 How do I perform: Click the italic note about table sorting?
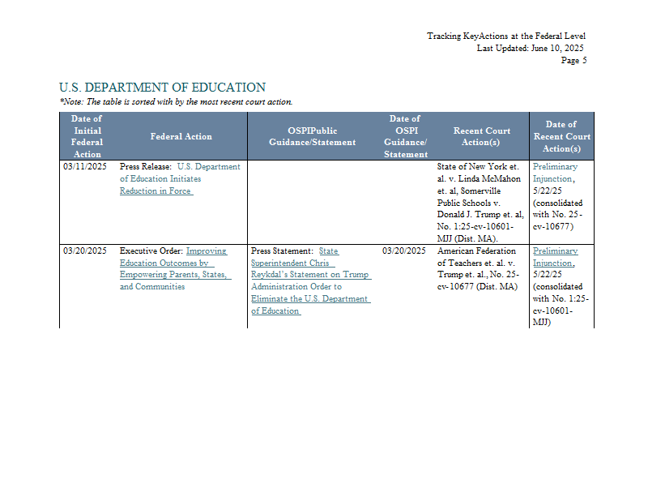(x=176, y=102)
